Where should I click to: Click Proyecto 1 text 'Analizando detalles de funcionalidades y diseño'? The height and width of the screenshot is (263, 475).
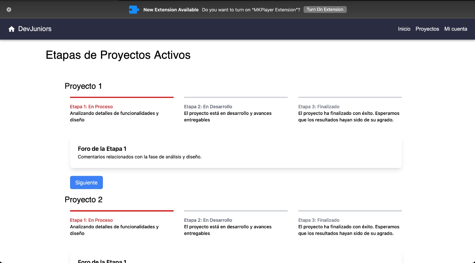114,117
